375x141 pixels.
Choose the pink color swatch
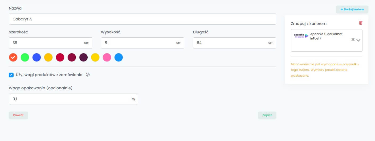[x=107, y=57]
